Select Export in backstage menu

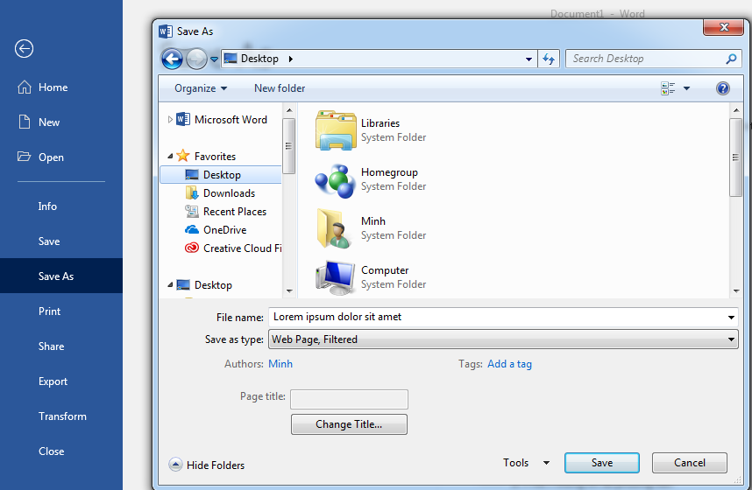tap(53, 381)
